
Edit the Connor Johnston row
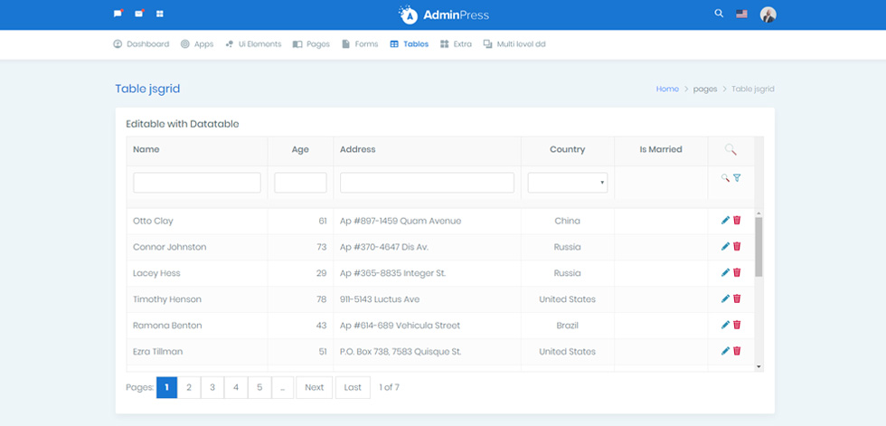(725, 246)
